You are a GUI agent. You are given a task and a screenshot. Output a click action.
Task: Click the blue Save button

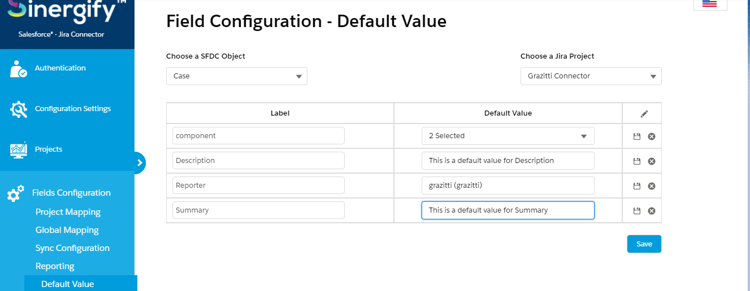pos(644,244)
